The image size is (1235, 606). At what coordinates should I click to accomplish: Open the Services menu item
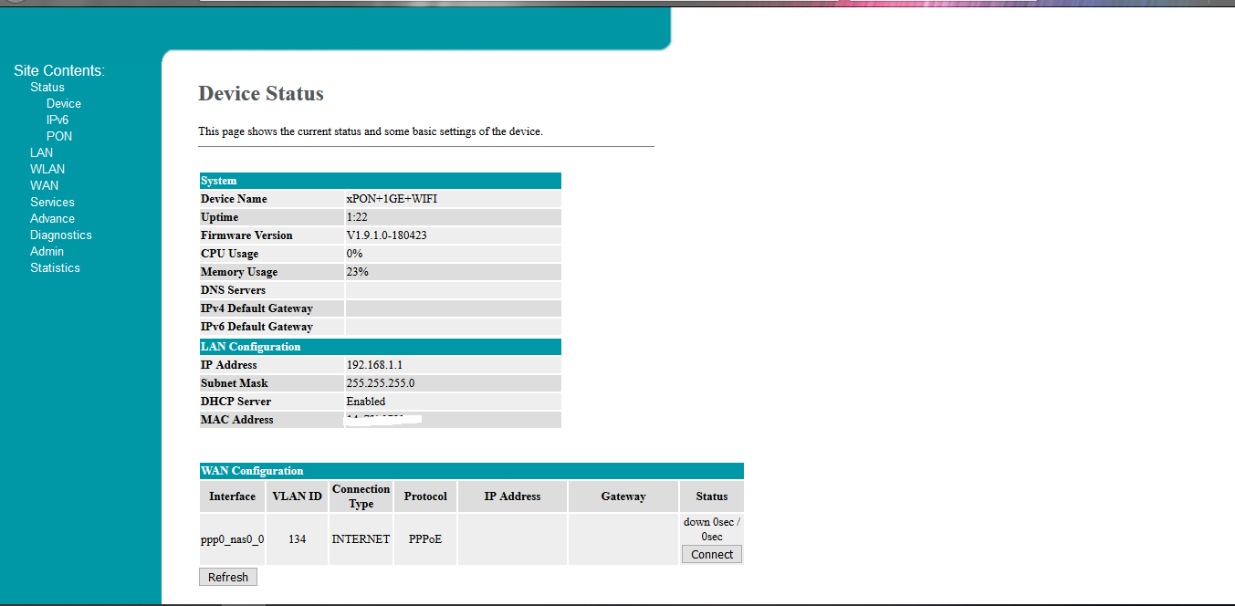(x=52, y=203)
